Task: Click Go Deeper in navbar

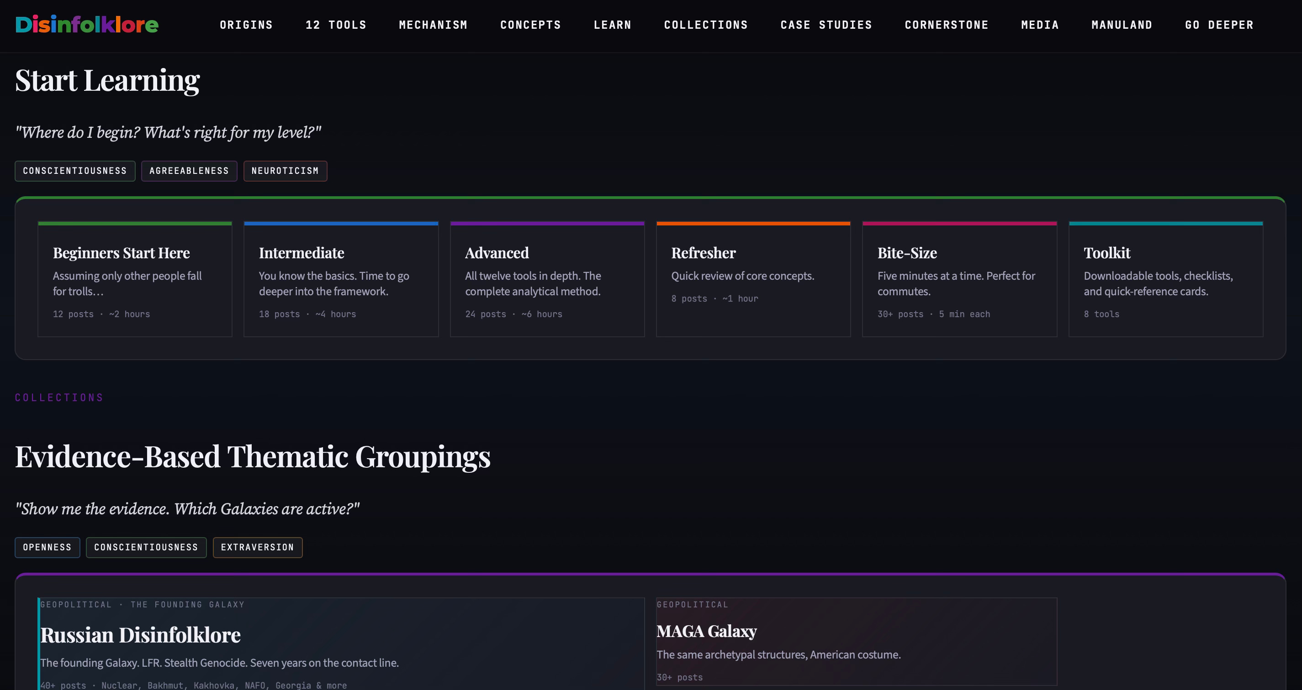Action: [1219, 25]
